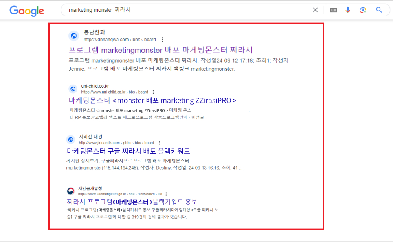Viewport: 393px width, 242px height.
Task: Click the snippet mentioning 319건의 검색 결과
Action: pos(142,213)
